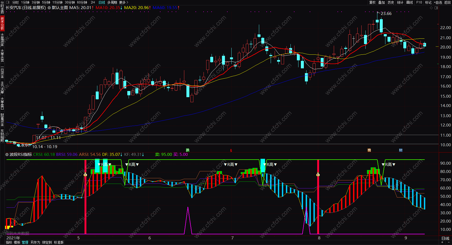Click the 叠加 overlay button
Image resolution: width=452 pixels, height=245 pixels.
382,2
